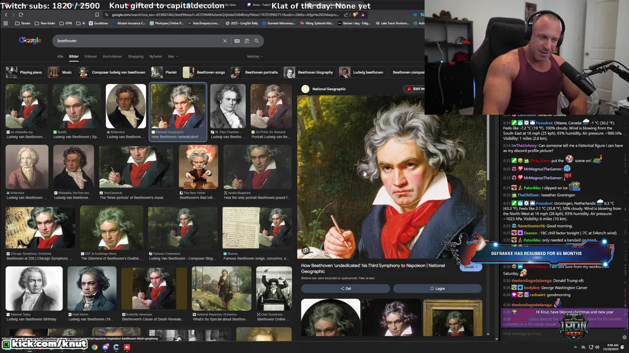Click the preview panel vertical scrollbar
The image size is (629, 353).
488,147
